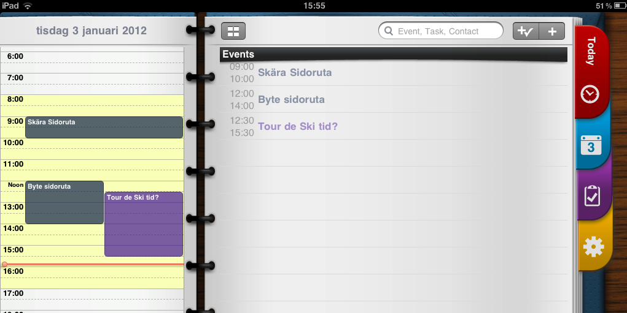Tap the plus button to add event
The height and width of the screenshot is (313, 627).
pyautogui.click(x=552, y=31)
